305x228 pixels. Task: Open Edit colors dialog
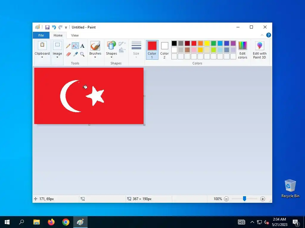(x=242, y=50)
